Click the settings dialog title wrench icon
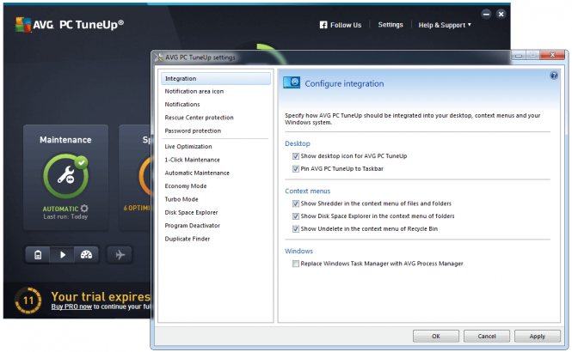This screenshot has height=352, width=572. 158,58
